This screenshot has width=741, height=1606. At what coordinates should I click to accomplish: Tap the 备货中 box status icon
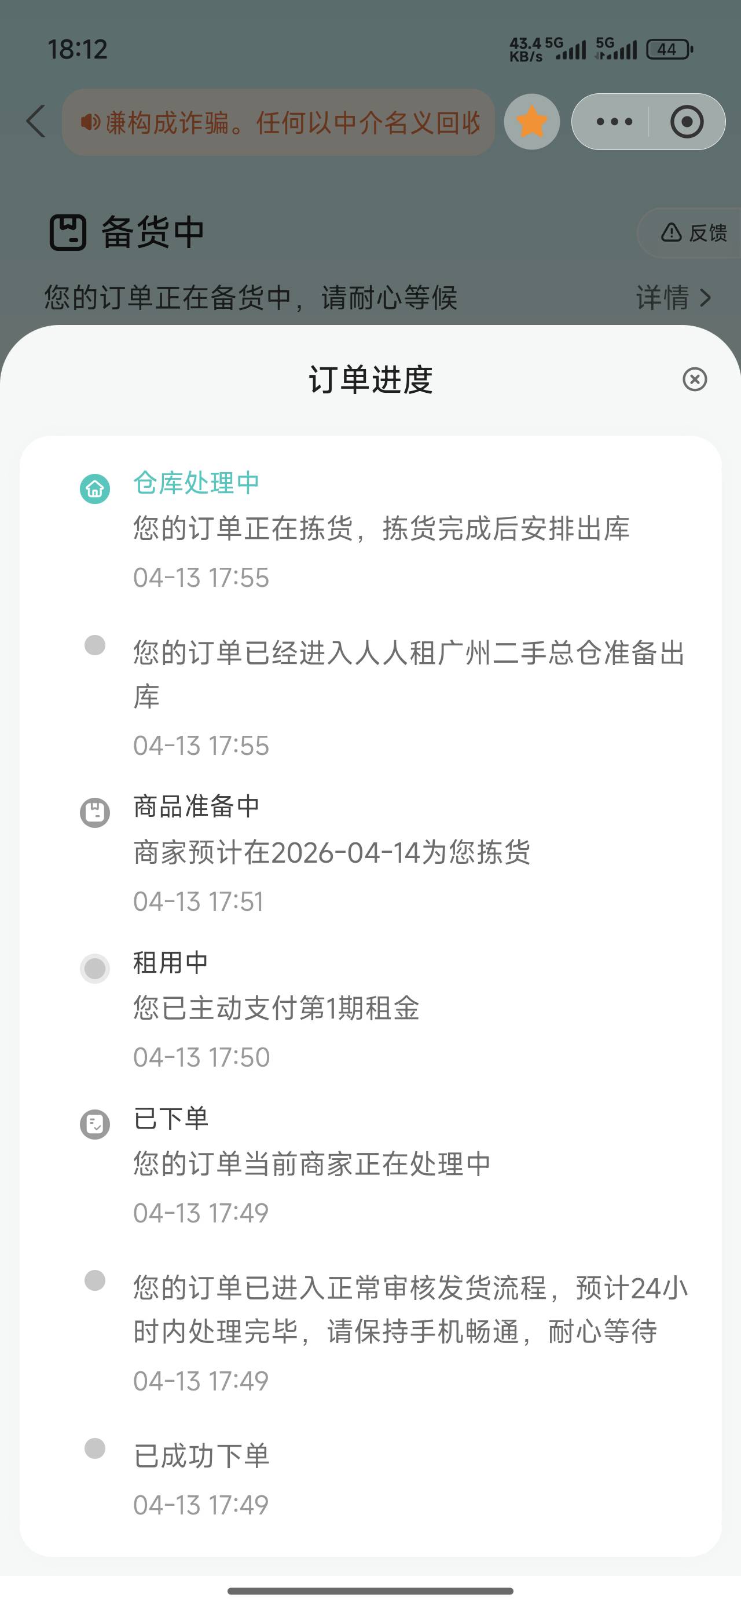[68, 232]
